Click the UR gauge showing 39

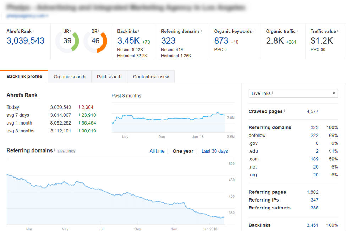[67, 41]
